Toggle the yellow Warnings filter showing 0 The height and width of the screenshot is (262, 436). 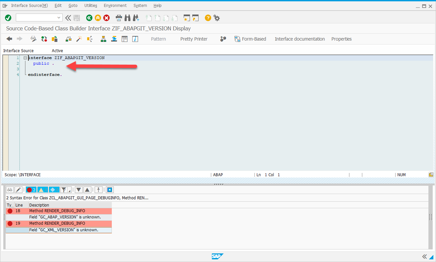(43, 190)
